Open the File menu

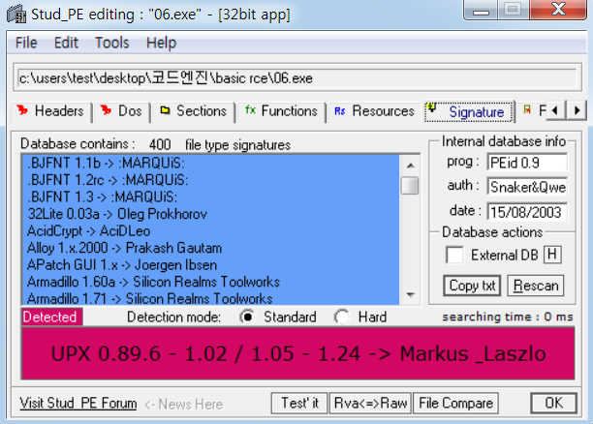(x=26, y=43)
